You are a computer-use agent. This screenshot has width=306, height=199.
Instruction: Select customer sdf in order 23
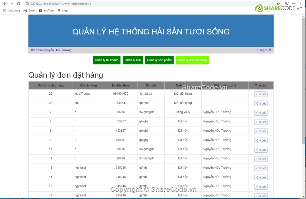coord(77,103)
